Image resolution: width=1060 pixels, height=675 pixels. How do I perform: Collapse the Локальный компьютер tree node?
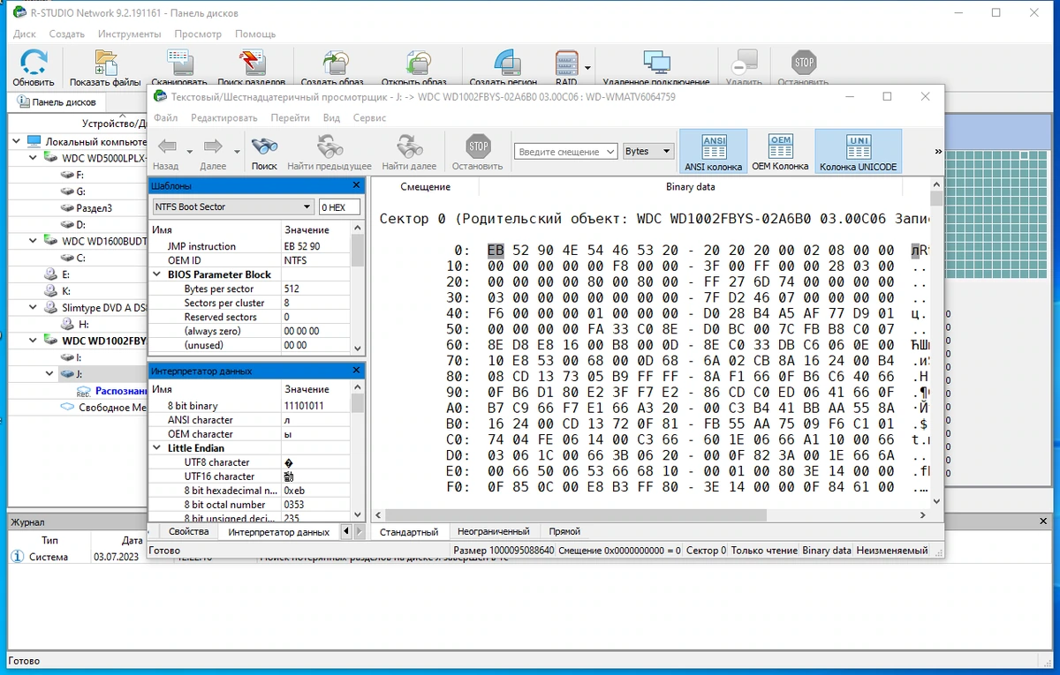point(18,141)
